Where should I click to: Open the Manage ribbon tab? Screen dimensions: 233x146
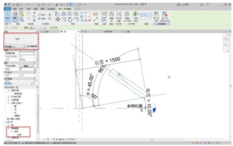pyautogui.click(x=43, y=9)
